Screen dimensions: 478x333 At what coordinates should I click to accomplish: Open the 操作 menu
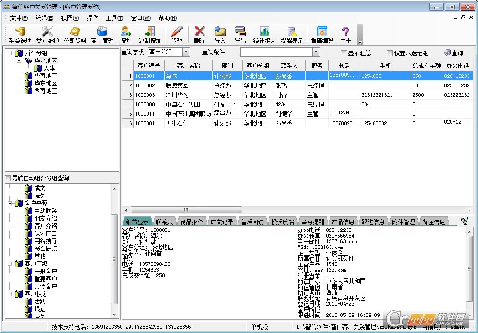92,18
